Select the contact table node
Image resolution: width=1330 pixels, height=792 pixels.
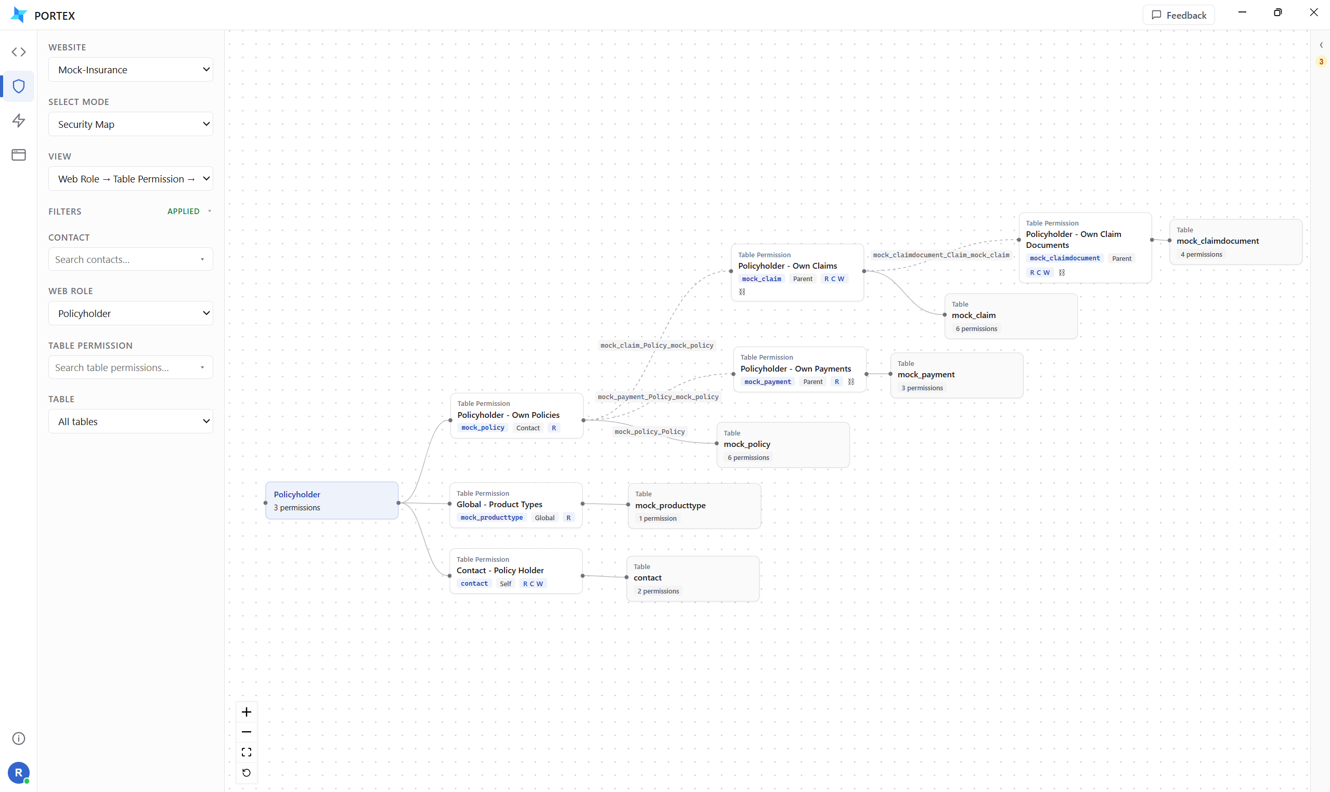point(693,578)
